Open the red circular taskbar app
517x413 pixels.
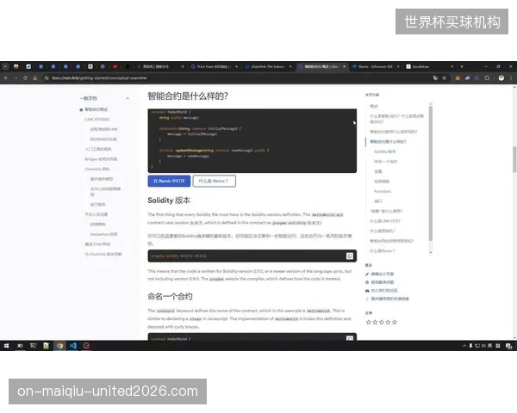coord(86,346)
